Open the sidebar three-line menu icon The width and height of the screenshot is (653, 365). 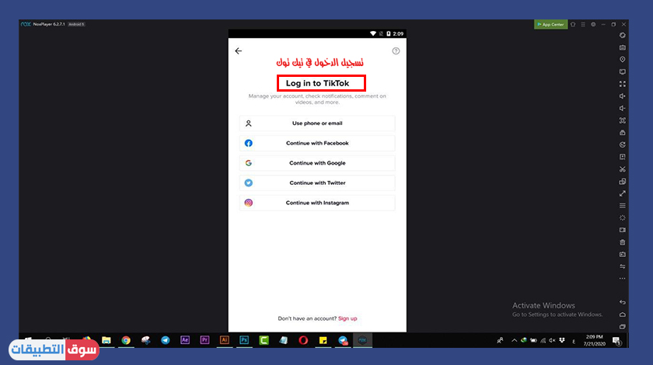coord(622,206)
